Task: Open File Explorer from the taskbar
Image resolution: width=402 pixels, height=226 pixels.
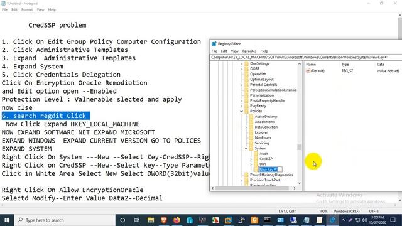Action: point(151,220)
